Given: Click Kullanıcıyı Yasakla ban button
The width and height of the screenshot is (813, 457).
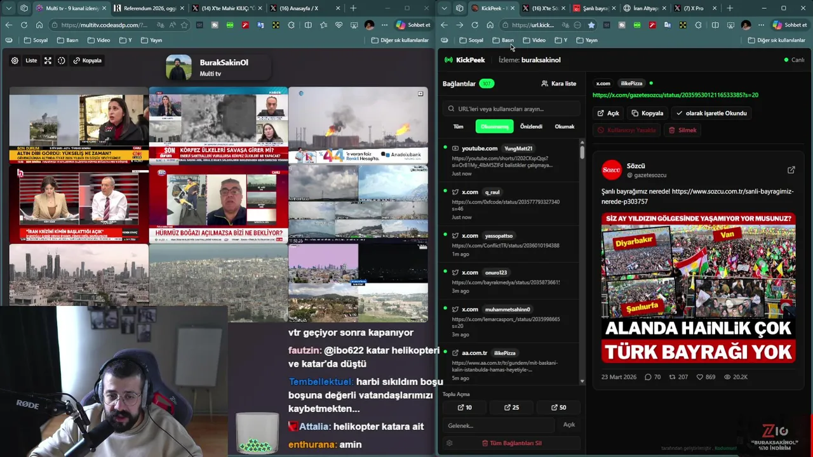Looking at the screenshot, I should [x=626, y=130].
